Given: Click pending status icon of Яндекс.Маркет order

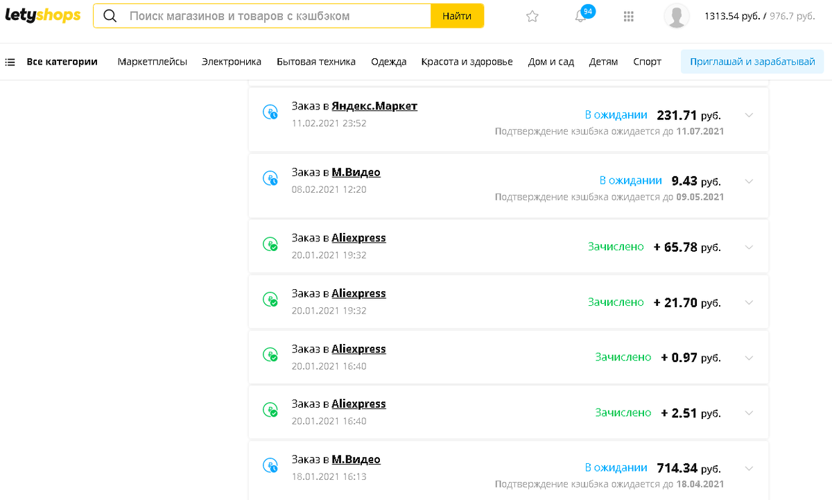Looking at the screenshot, I should coord(270,112).
